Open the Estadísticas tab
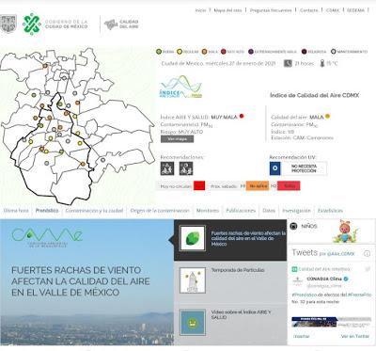 click(330, 211)
